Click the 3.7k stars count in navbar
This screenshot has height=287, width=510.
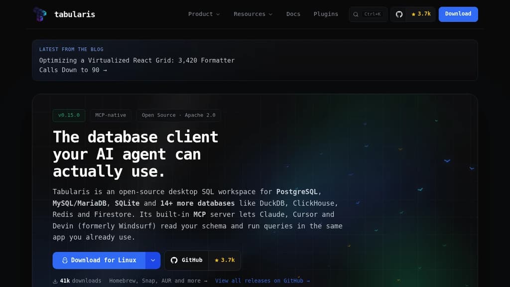[421, 14]
